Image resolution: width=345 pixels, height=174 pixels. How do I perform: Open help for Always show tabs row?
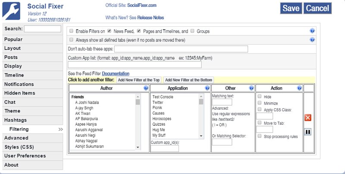(x=312, y=40)
